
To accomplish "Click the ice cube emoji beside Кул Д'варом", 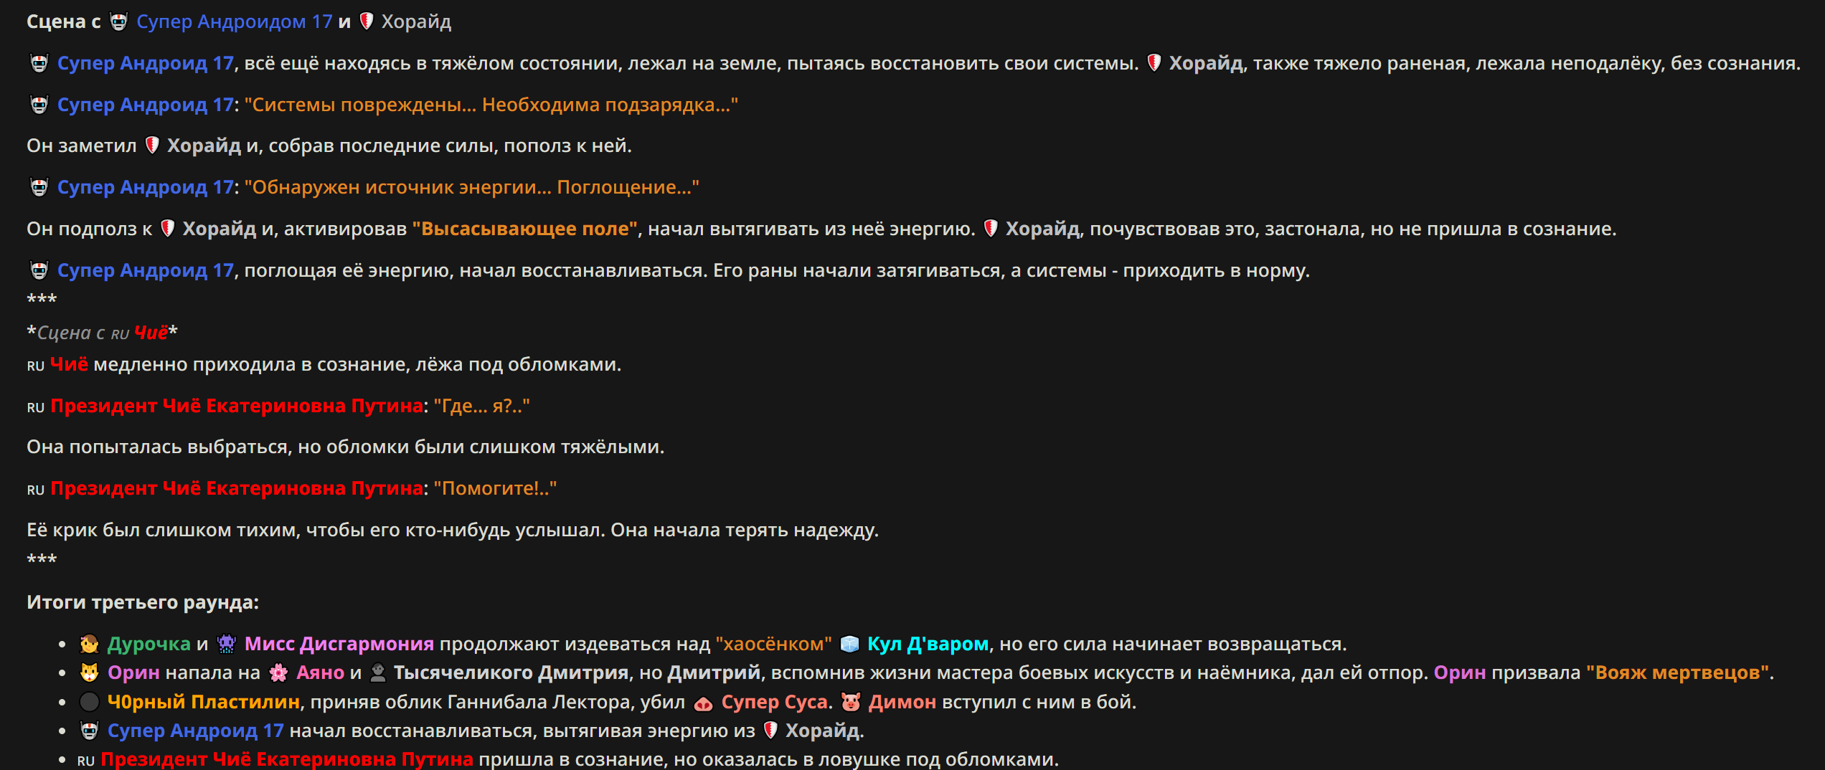I will [849, 645].
